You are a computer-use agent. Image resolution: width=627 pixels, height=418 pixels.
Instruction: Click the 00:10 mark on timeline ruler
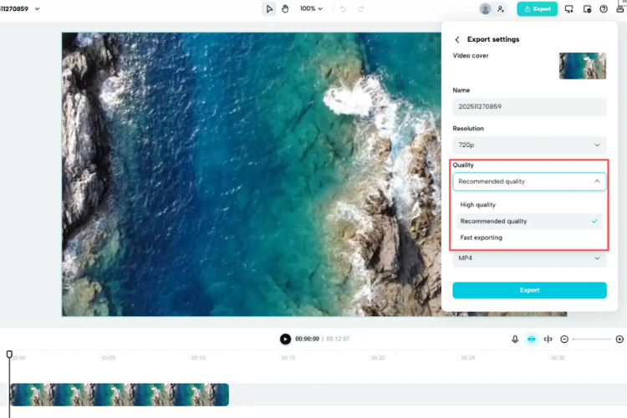click(x=198, y=358)
